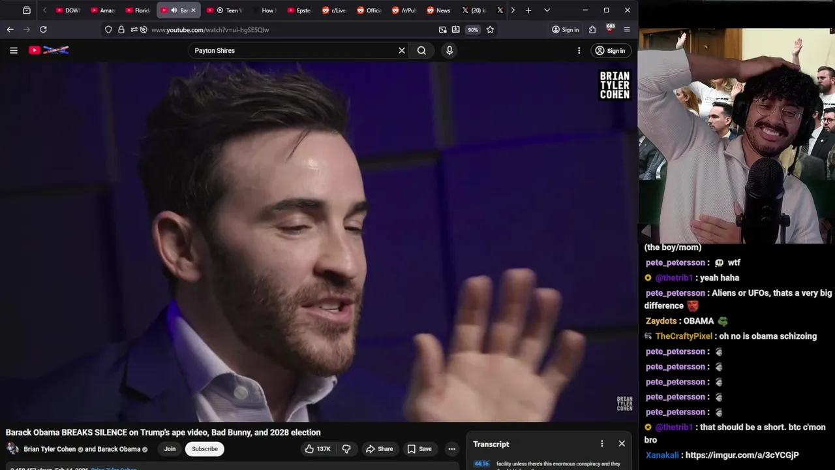Viewport: 835px width, 470px height.
Task: Open the browser extensions puzzle icon
Action: tap(592, 29)
